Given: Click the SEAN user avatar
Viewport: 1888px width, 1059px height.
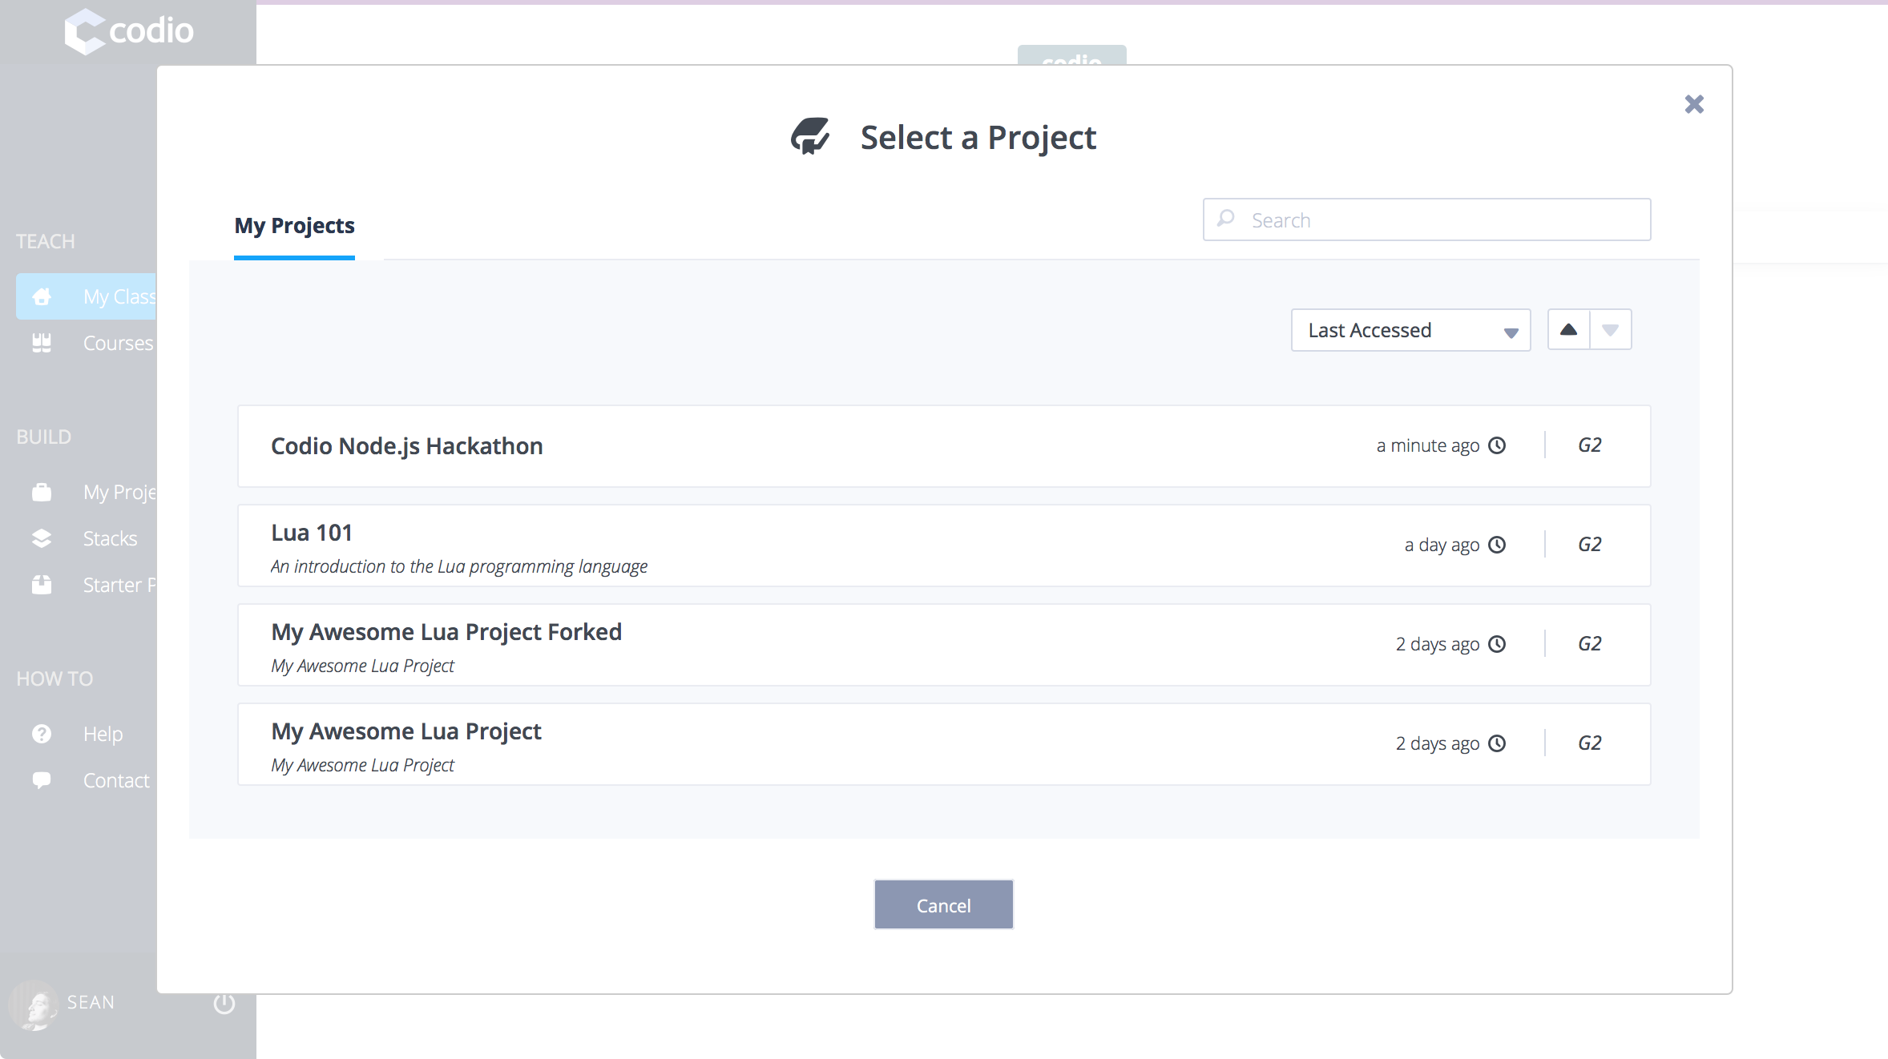Looking at the screenshot, I should [x=34, y=1005].
